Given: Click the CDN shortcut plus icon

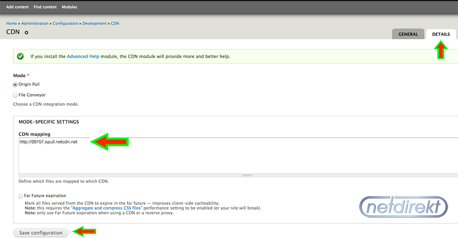Looking at the screenshot, I should pyautogui.click(x=26, y=32).
